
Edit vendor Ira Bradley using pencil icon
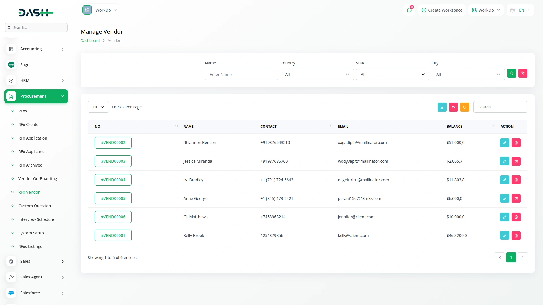[505, 180]
